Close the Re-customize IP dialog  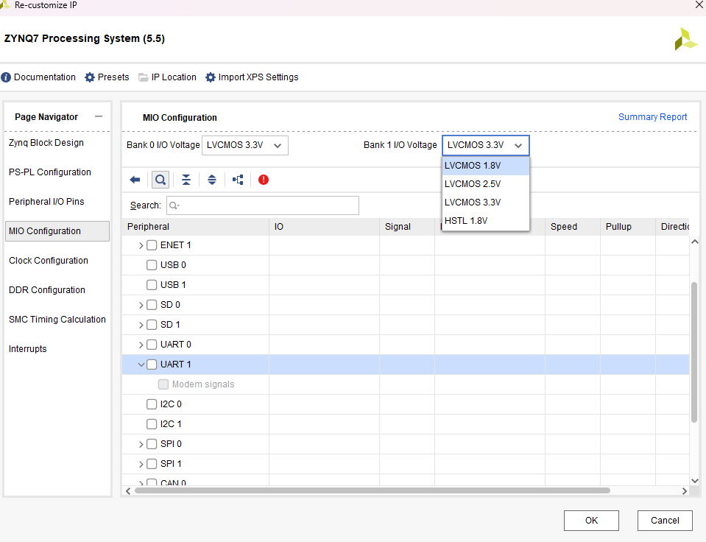699,5
